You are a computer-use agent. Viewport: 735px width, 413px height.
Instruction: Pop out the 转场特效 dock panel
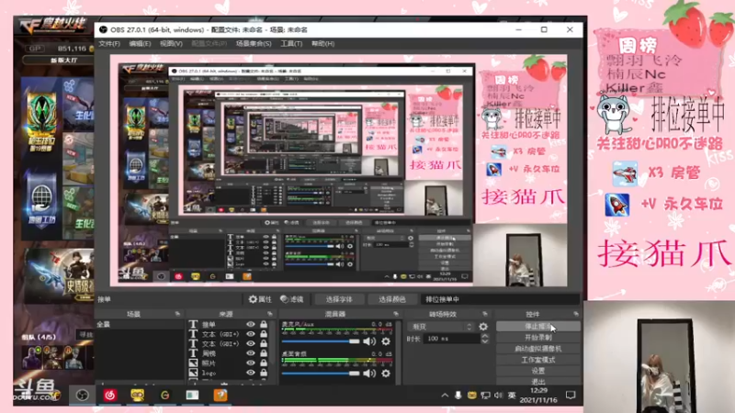[x=485, y=314]
